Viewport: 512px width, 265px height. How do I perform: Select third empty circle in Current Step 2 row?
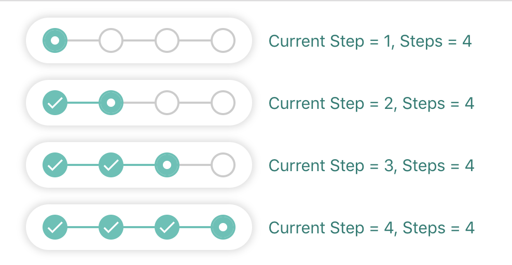click(167, 103)
